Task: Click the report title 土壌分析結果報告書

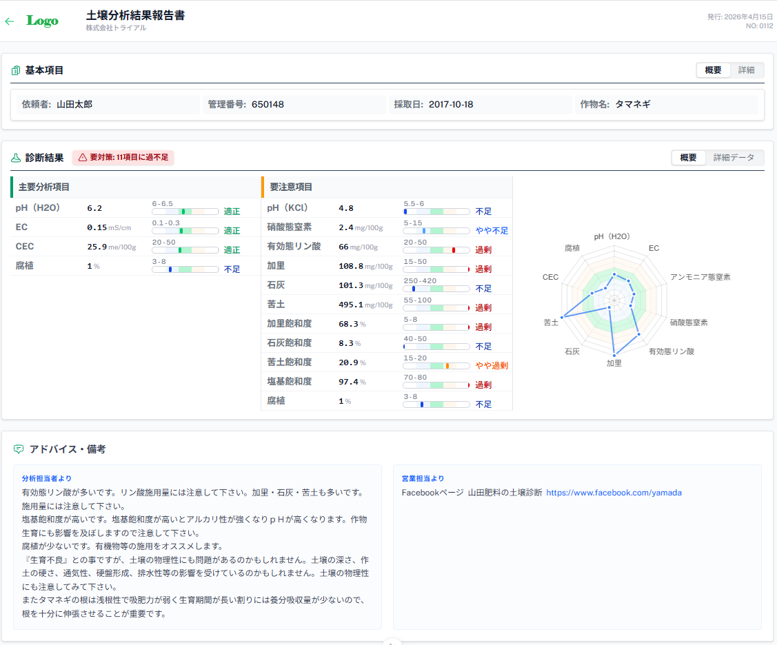Action: tap(135, 15)
